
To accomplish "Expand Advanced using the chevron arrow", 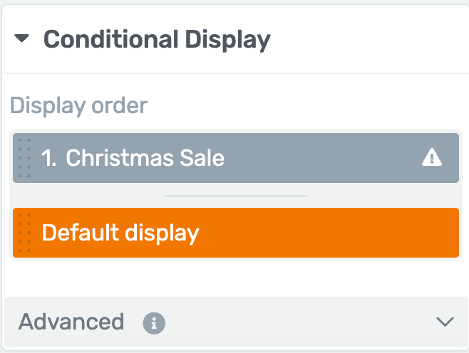I will pyautogui.click(x=445, y=322).
